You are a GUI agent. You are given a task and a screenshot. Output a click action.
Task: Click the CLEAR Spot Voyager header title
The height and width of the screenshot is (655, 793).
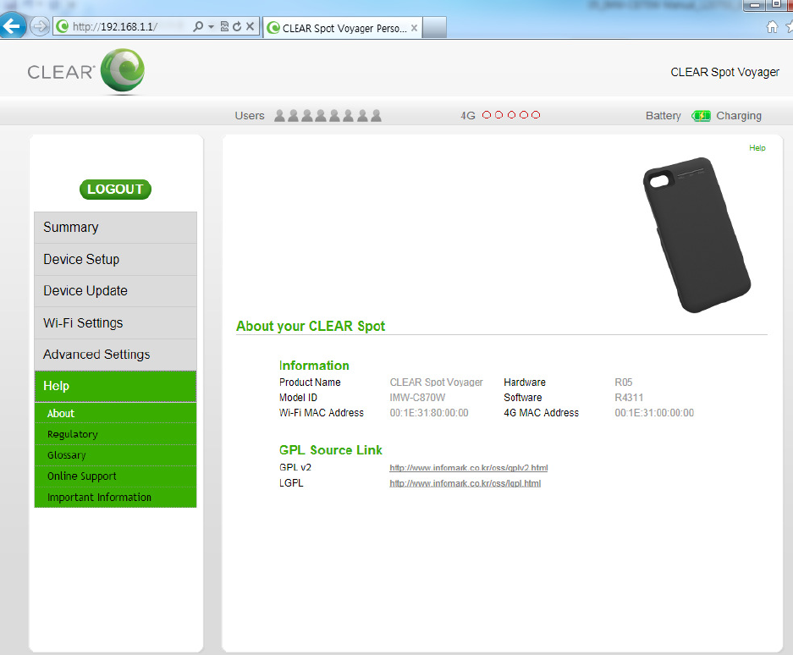[724, 72]
